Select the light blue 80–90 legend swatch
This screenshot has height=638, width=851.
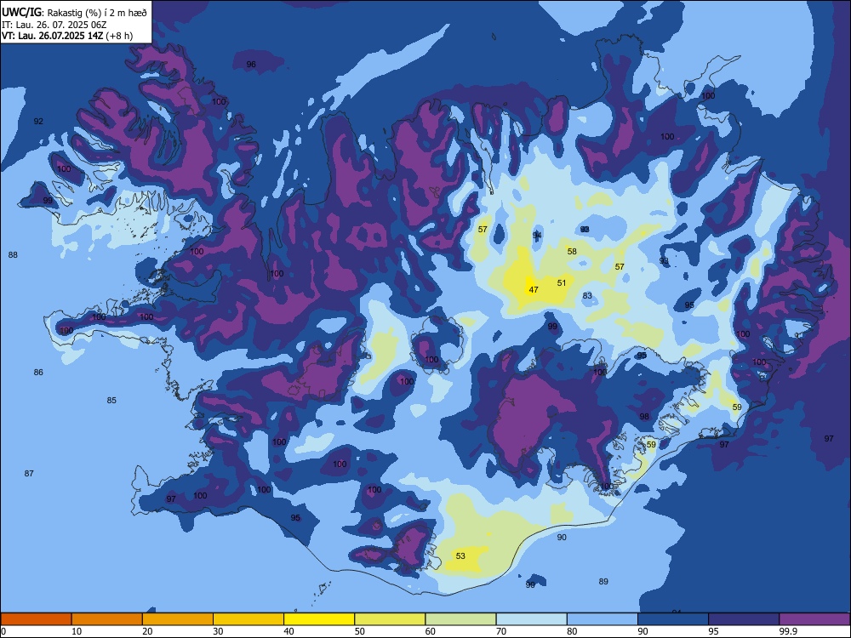click(x=603, y=619)
